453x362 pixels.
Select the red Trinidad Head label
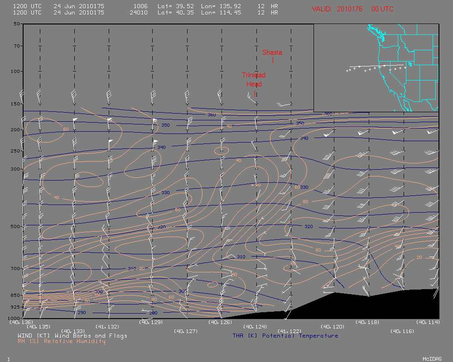pyautogui.click(x=254, y=80)
